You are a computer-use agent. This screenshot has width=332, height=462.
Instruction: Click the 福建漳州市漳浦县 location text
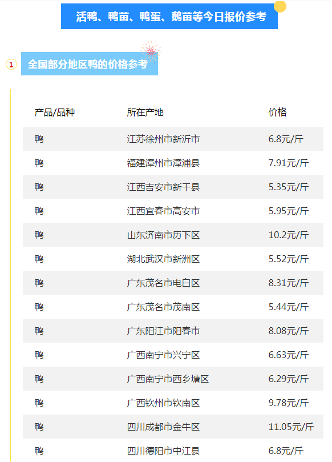point(163,163)
